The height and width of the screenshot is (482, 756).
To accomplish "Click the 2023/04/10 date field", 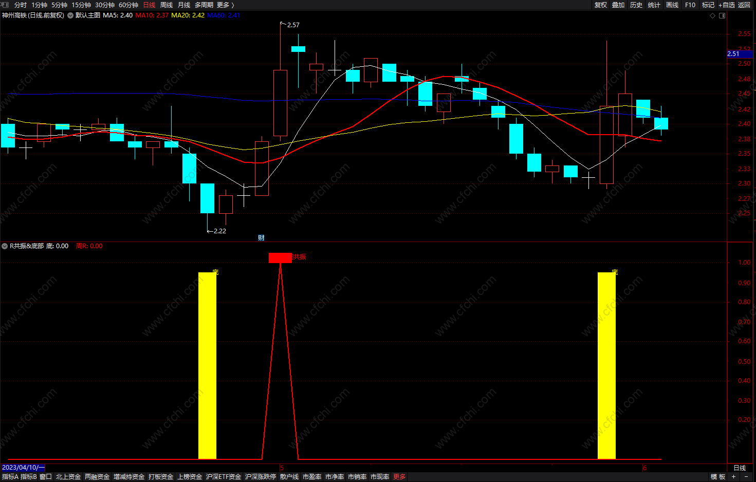I will coord(23,468).
